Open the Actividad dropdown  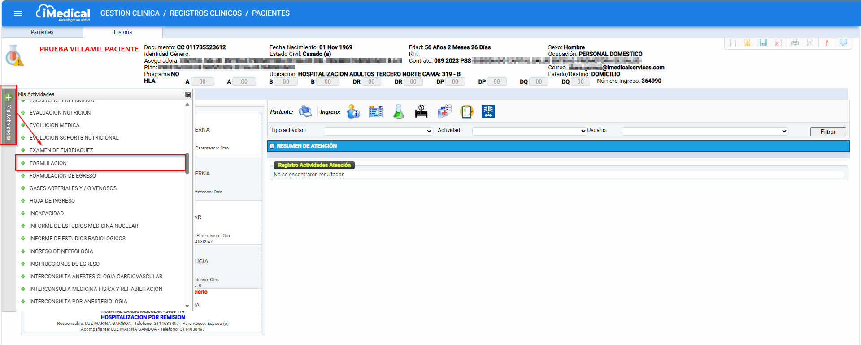click(529, 131)
